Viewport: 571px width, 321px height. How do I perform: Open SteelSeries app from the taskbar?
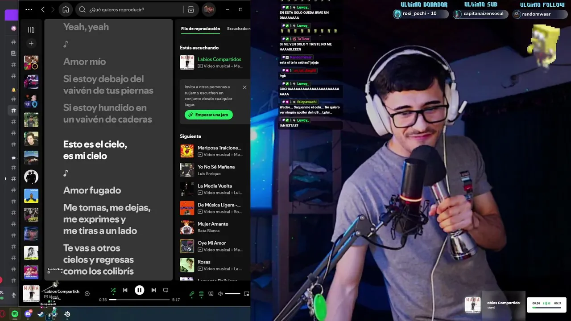67,314
